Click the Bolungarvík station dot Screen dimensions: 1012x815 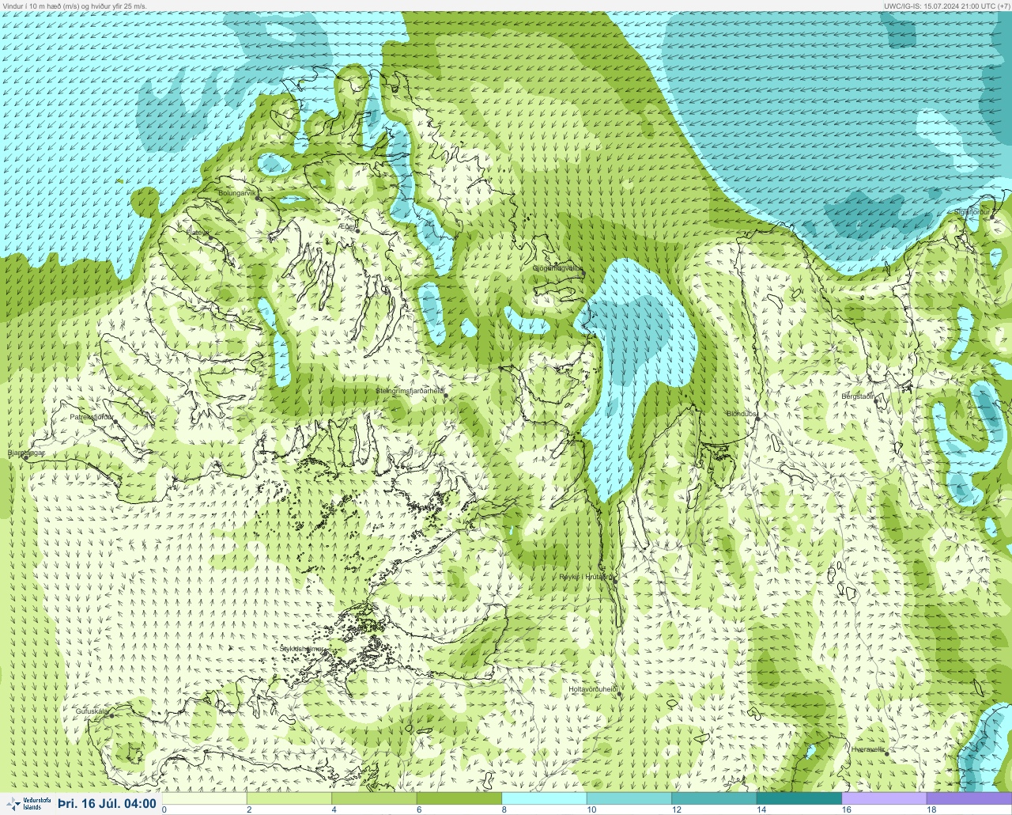pos(258,198)
